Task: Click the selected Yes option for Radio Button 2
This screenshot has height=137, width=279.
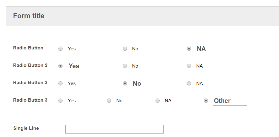Action: coord(61,66)
